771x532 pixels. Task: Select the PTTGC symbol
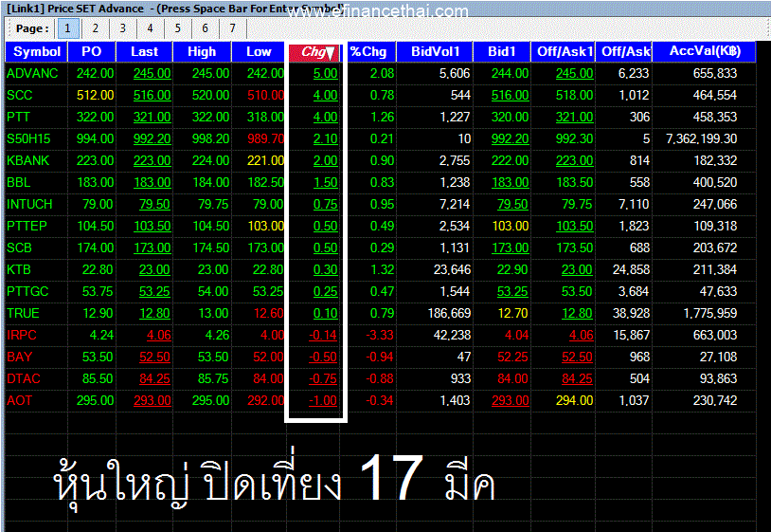point(27,291)
